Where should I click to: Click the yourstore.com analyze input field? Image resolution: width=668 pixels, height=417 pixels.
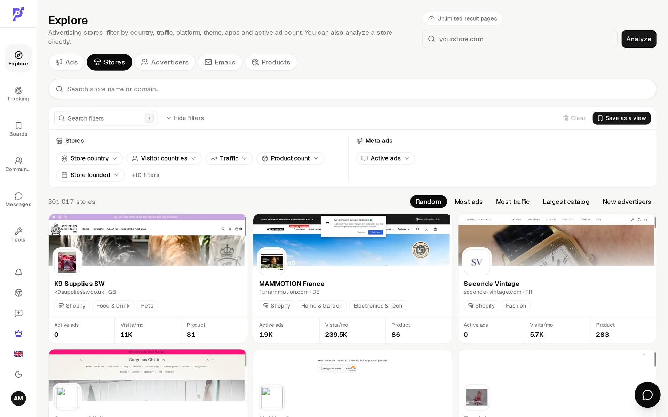click(x=520, y=39)
